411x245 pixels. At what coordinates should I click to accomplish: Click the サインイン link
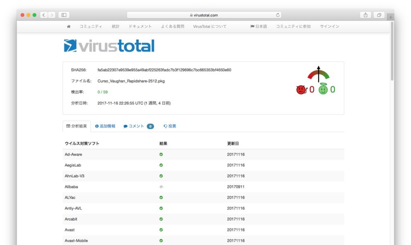coord(330,26)
